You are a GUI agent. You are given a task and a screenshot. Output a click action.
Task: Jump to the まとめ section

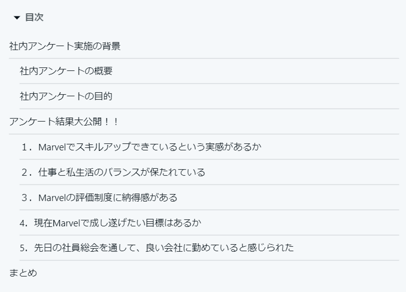[x=23, y=273]
